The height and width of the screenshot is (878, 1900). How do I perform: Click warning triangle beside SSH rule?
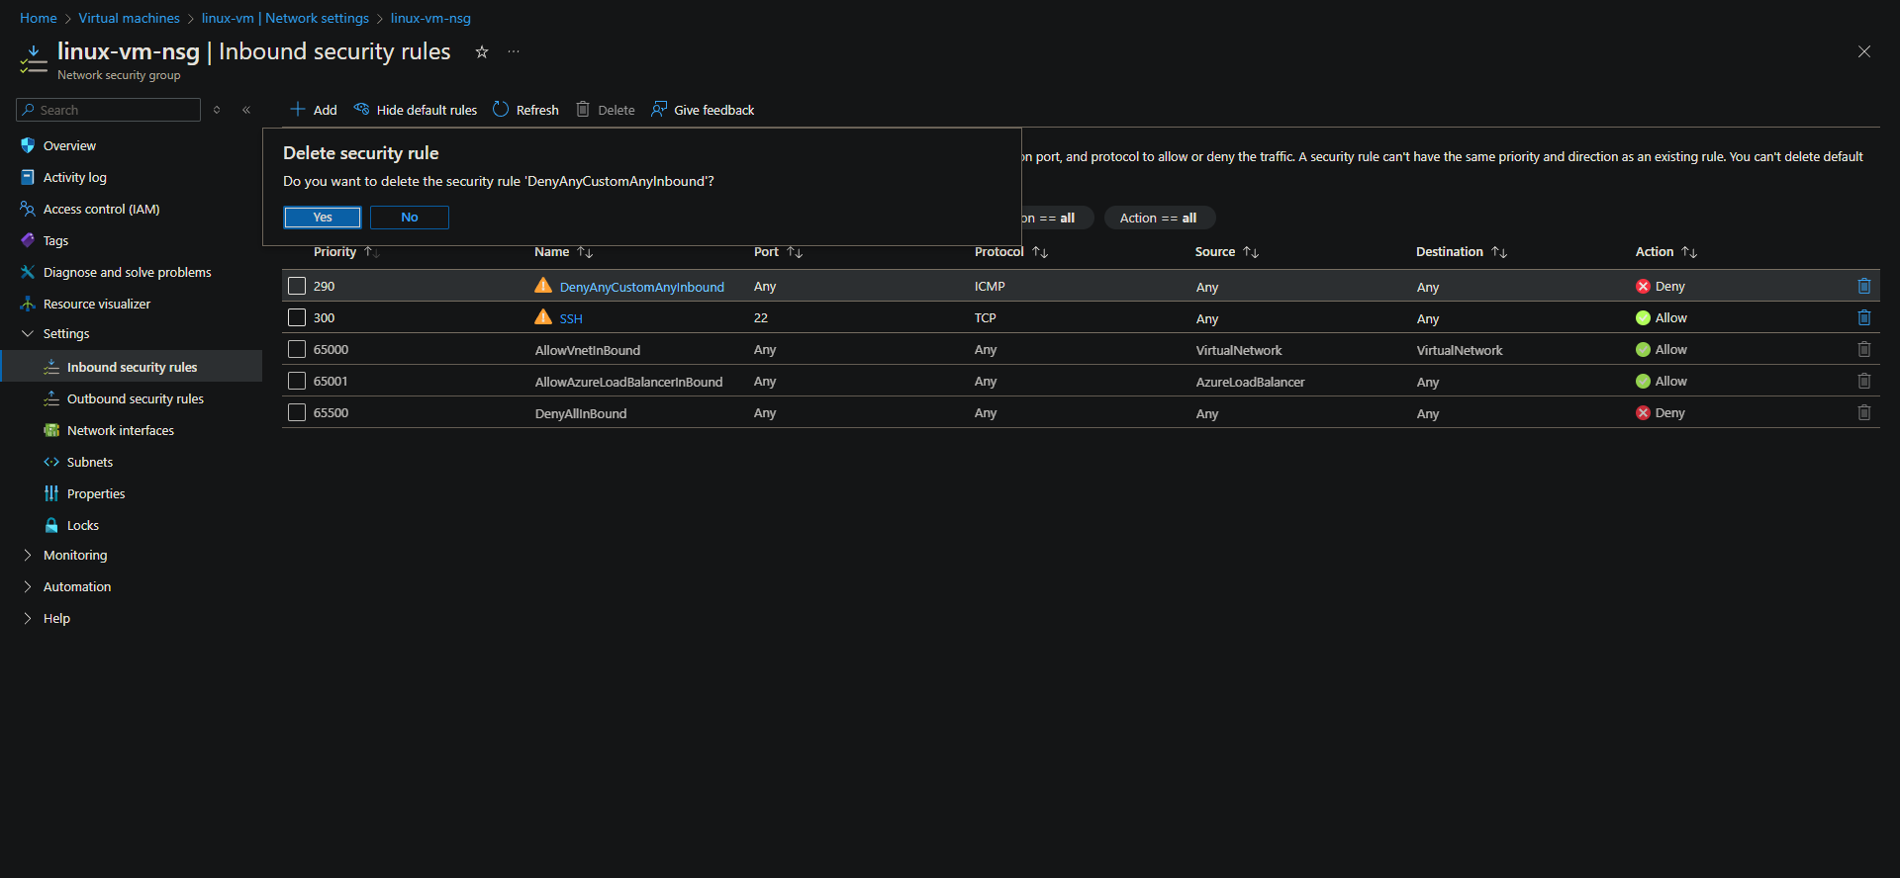pos(543,317)
